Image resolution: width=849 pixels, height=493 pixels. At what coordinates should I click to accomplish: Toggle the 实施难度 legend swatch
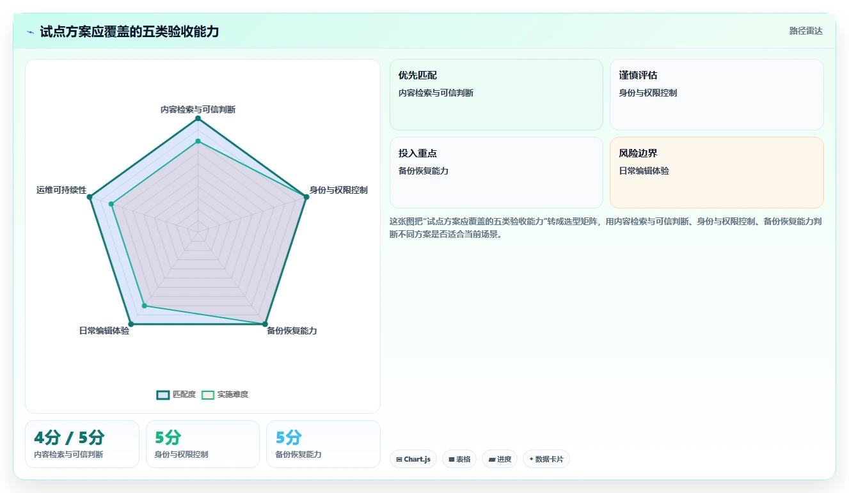tap(208, 395)
